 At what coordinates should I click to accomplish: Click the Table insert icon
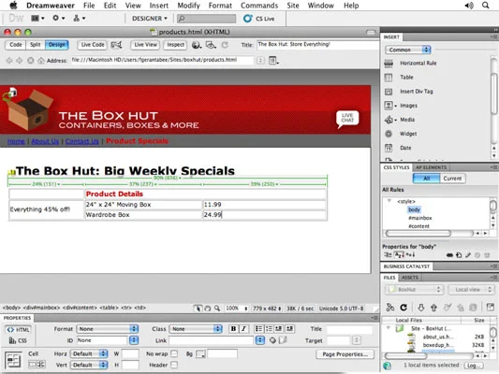[x=389, y=78]
